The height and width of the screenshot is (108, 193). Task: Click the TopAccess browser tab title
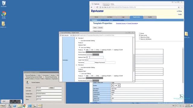pyautogui.click(x=96, y=4)
